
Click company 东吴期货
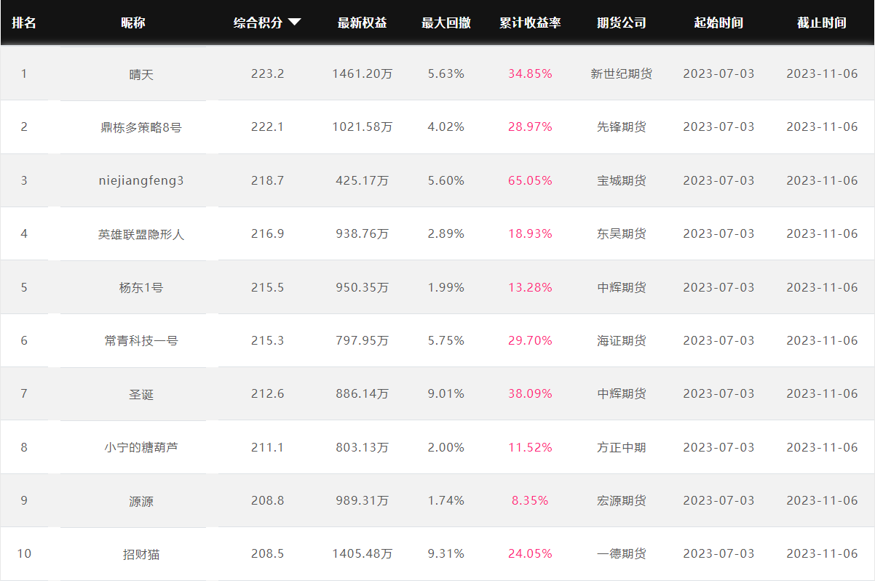click(622, 233)
